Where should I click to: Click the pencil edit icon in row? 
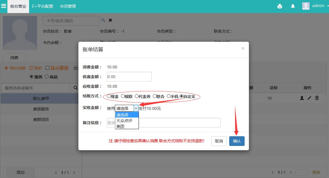[309, 98]
